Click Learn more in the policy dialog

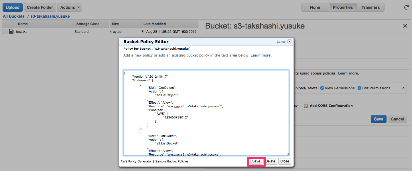pos(261,55)
